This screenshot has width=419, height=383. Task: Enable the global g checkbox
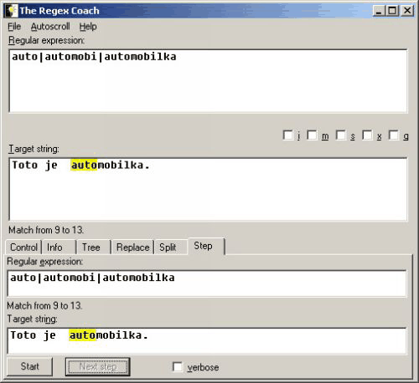(393, 135)
